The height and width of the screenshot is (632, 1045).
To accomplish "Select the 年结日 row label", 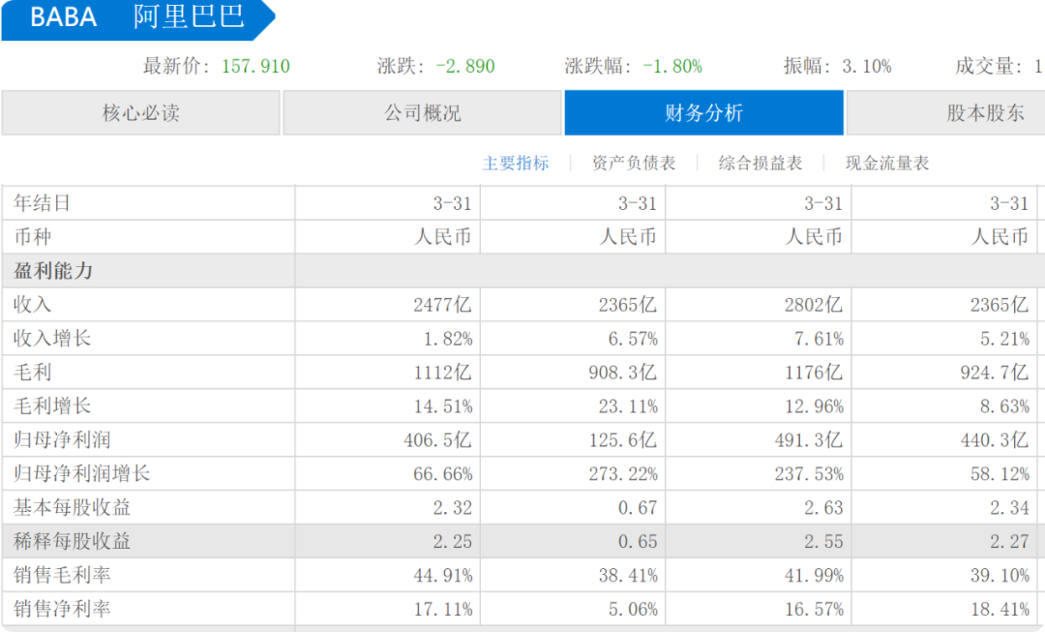I will 43,203.
